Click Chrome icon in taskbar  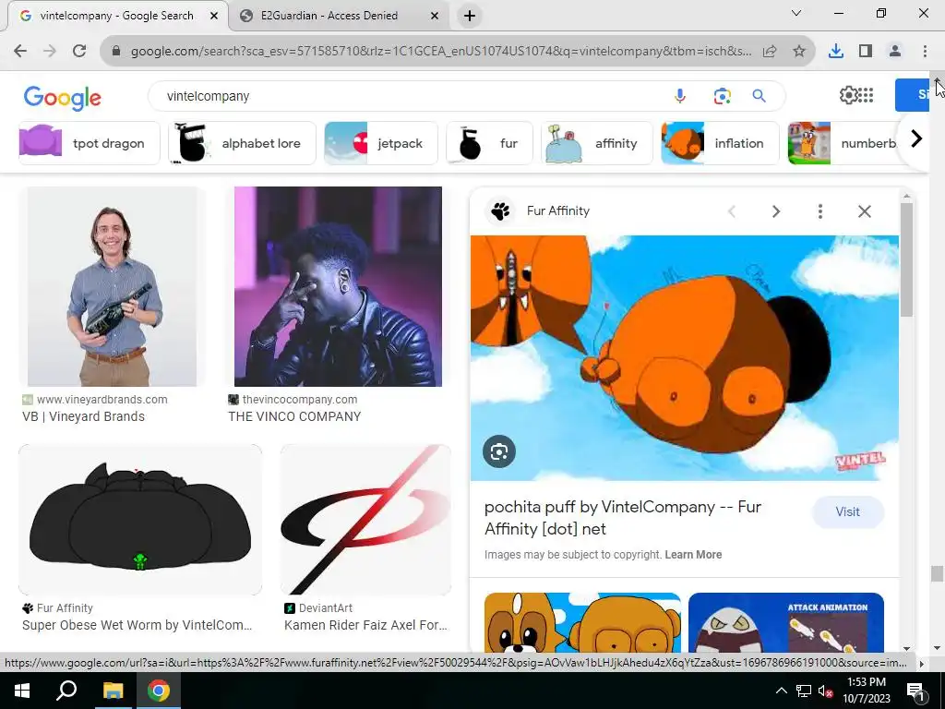[159, 691]
